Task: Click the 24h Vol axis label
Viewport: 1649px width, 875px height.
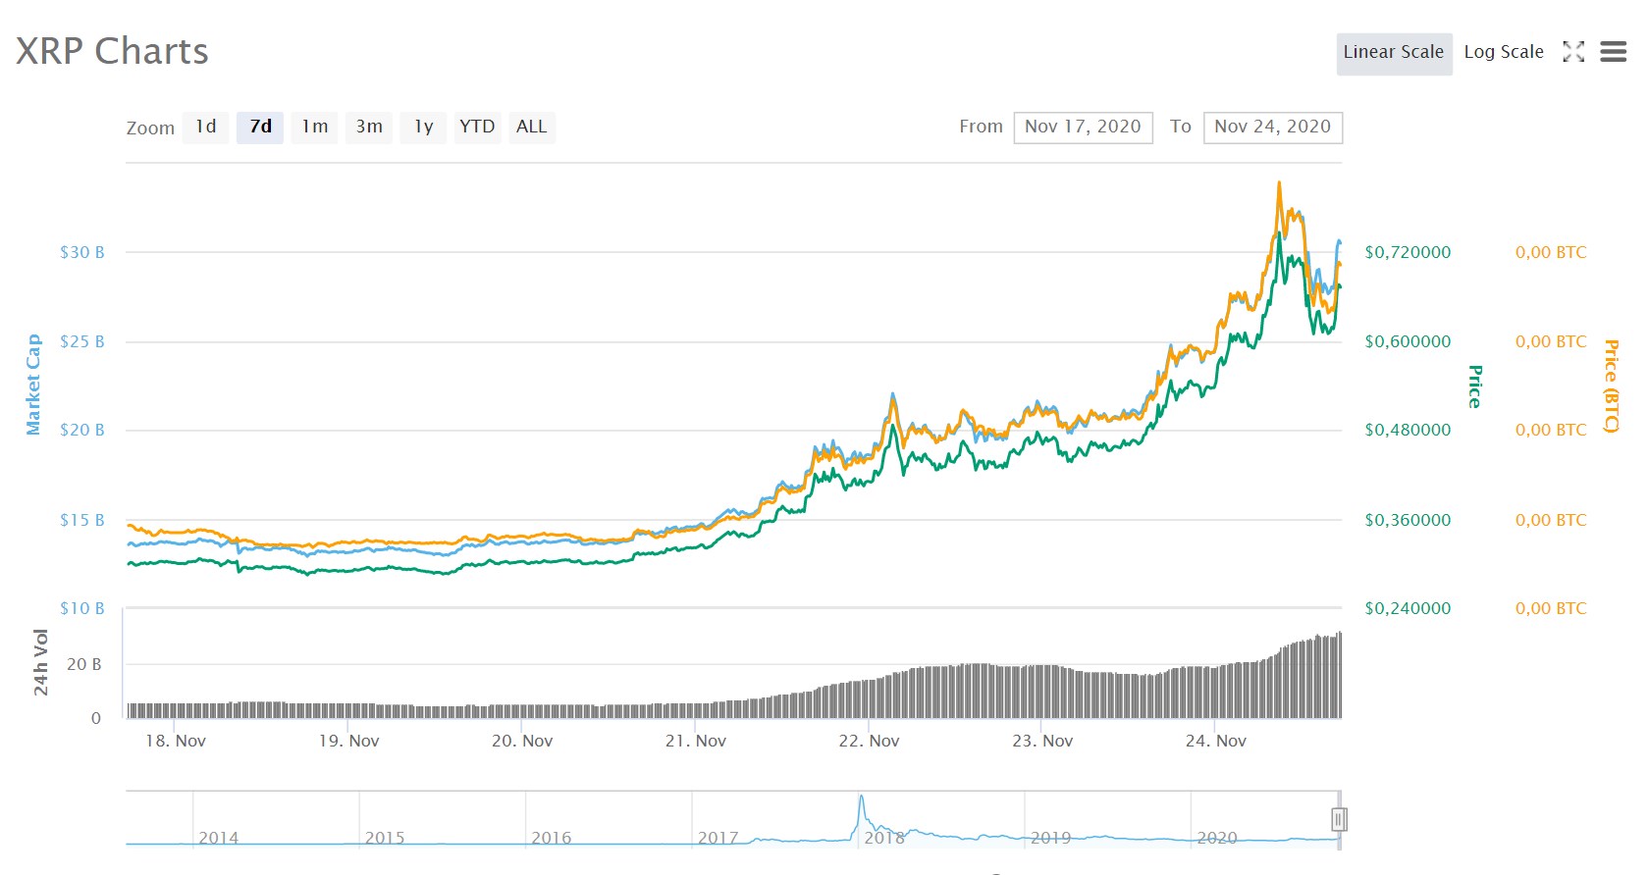Action: [40, 662]
